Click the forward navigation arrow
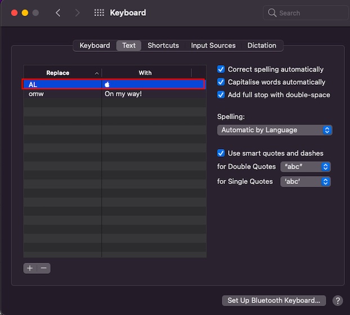Viewport: 350px width, 315px height. tap(77, 13)
